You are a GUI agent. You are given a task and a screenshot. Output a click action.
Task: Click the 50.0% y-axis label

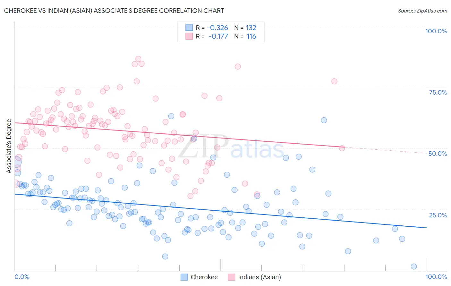[438, 154]
